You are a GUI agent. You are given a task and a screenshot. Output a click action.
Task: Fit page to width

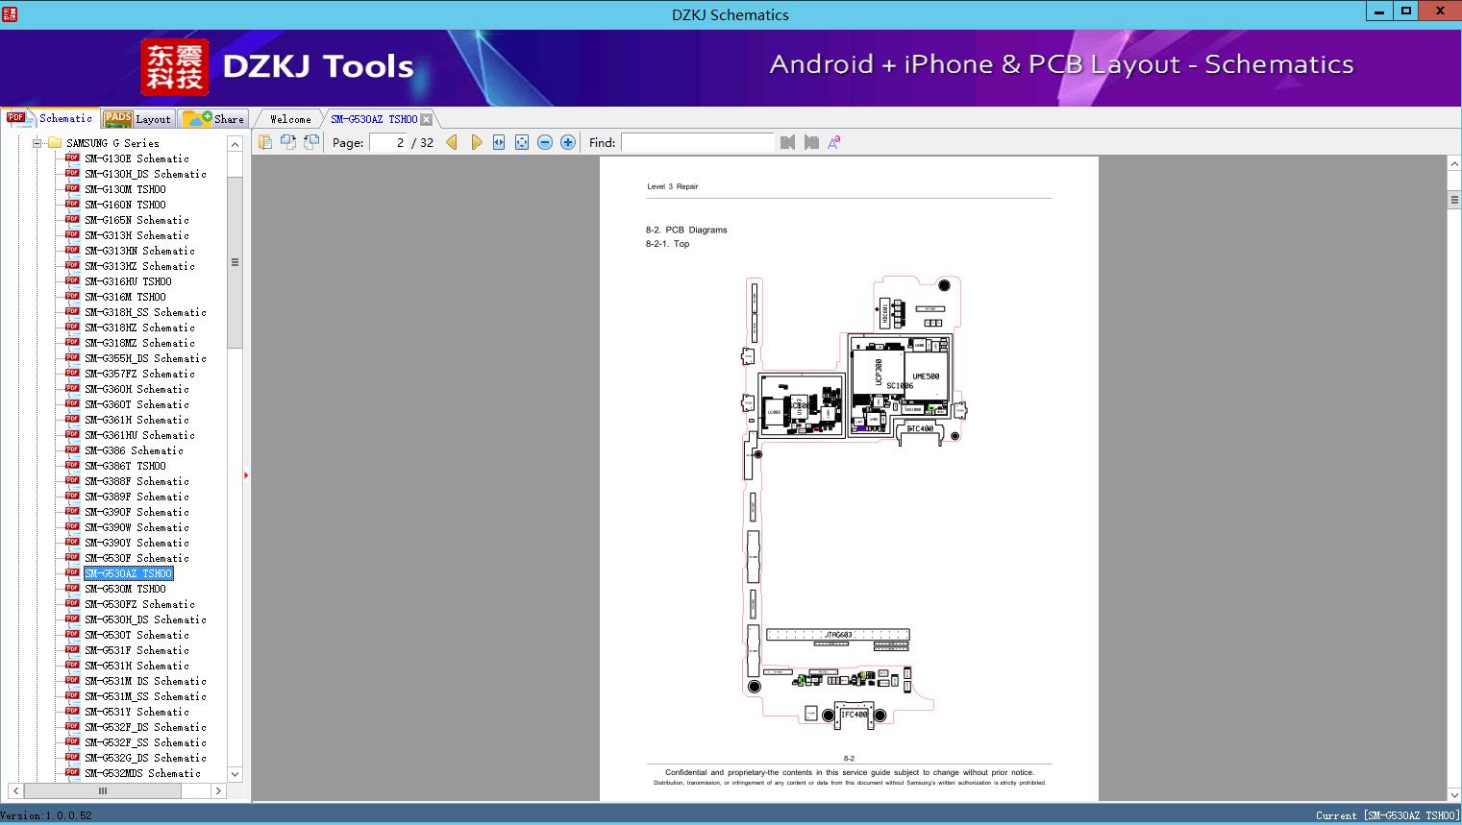(499, 142)
